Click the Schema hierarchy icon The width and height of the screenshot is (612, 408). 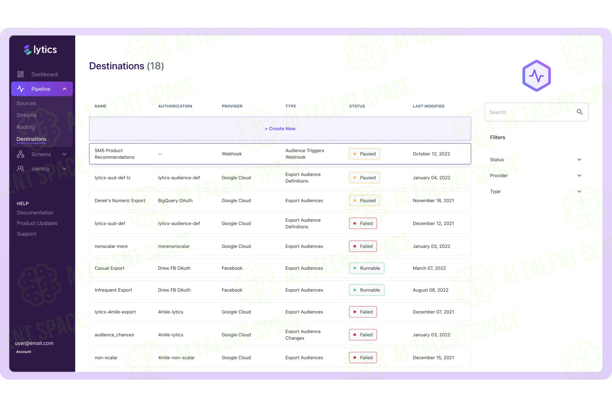pyautogui.click(x=20, y=154)
